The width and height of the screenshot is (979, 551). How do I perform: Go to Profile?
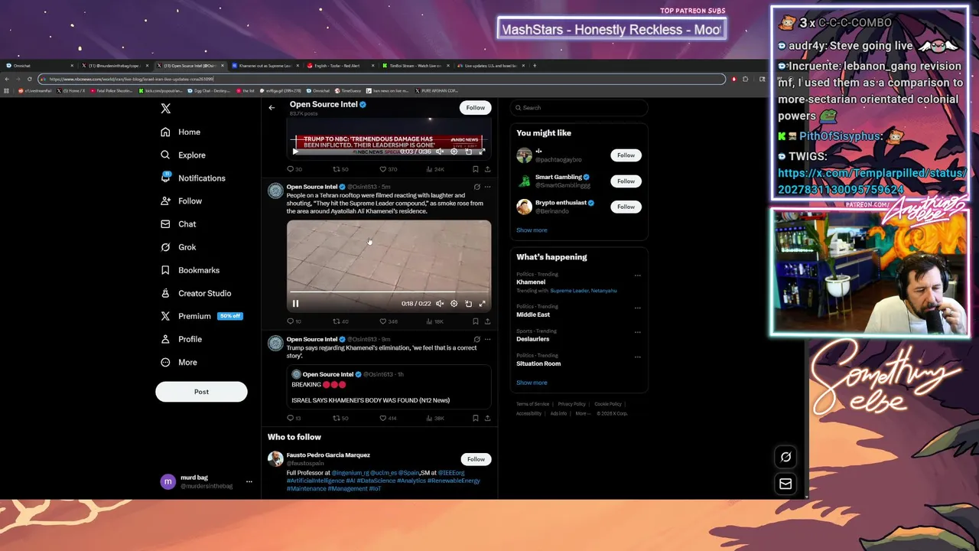pyautogui.click(x=181, y=339)
